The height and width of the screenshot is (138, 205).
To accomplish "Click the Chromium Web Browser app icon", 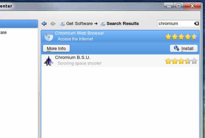I will coord(49,37).
